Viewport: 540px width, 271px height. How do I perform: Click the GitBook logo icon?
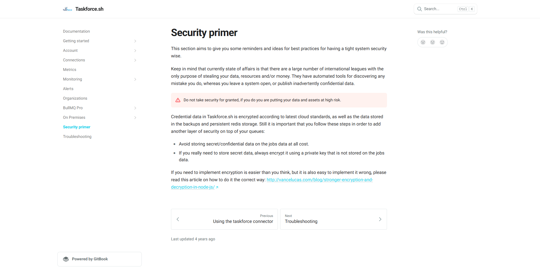coord(66,259)
